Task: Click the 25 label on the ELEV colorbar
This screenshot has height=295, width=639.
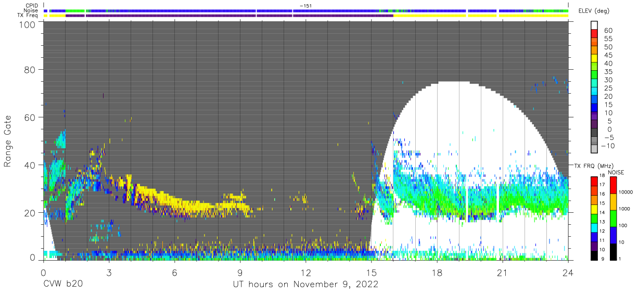Action: (608, 88)
